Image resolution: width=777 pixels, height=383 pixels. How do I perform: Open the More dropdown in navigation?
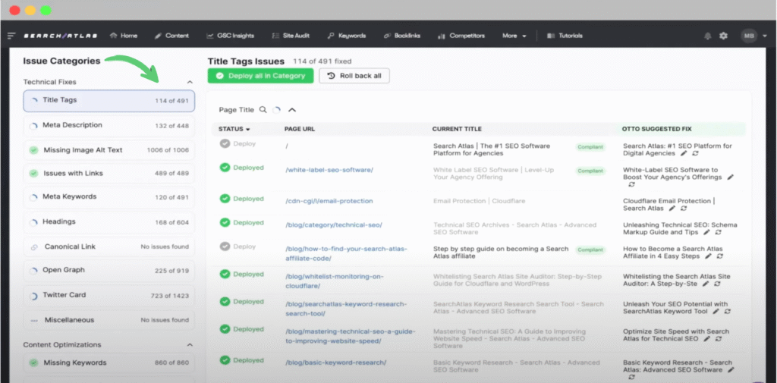pos(514,36)
